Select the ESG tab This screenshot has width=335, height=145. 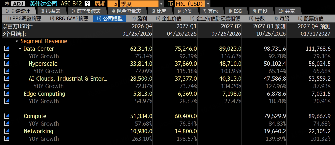tap(235, 11)
